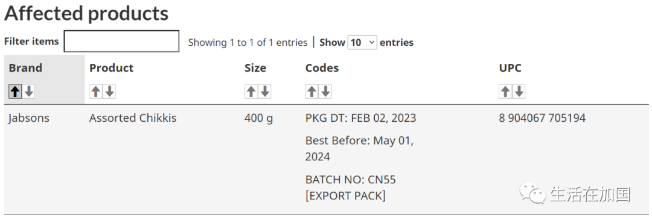Select the Assorted Chikkis product cell
This screenshot has height=223, width=652.
[x=133, y=118]
